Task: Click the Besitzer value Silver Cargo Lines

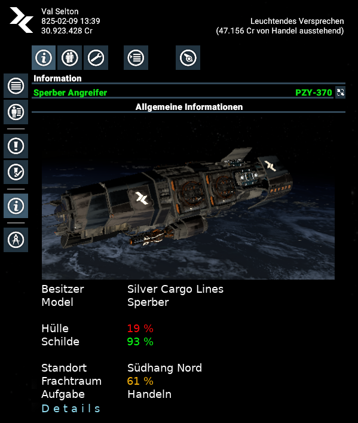Action: point(175,289)
